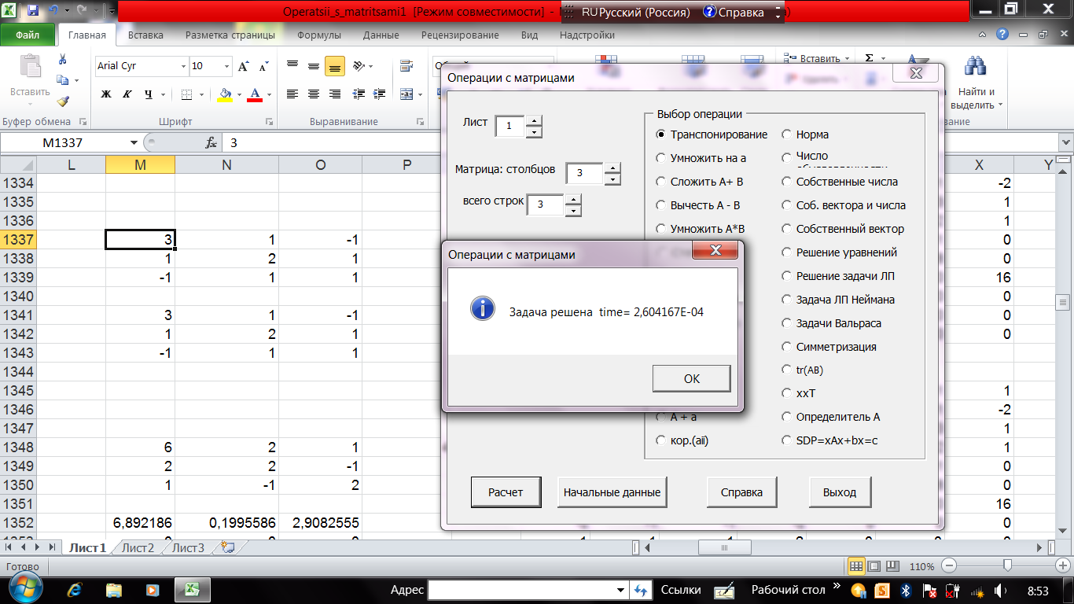Select the Транспонирование radio option
1074x604 pixels.
(x=661, y=134)
